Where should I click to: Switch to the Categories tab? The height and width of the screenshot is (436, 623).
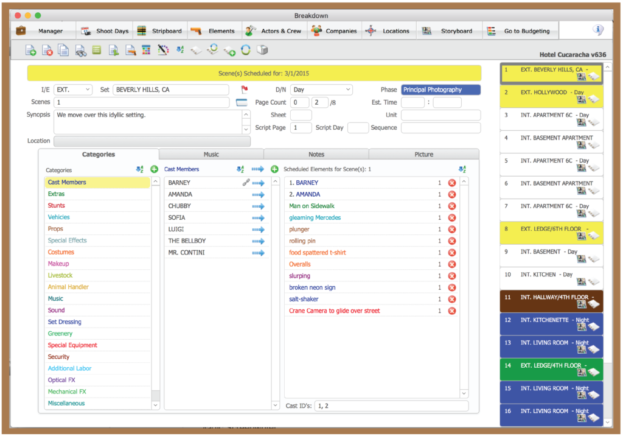(99, 154)
